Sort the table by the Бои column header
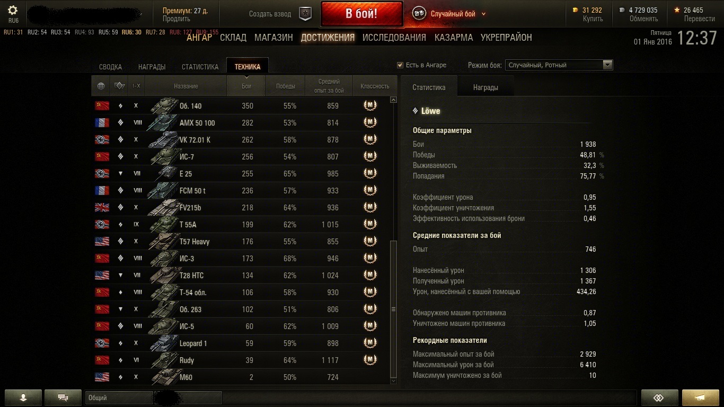 (x=246, y=86)
